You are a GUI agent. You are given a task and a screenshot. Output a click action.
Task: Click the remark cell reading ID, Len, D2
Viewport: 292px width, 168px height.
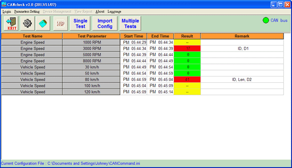[242, 80]
